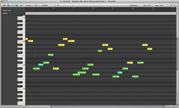Select the cyan note on the C3 row
Screen dimensions: 179x108
coord(41,65)
